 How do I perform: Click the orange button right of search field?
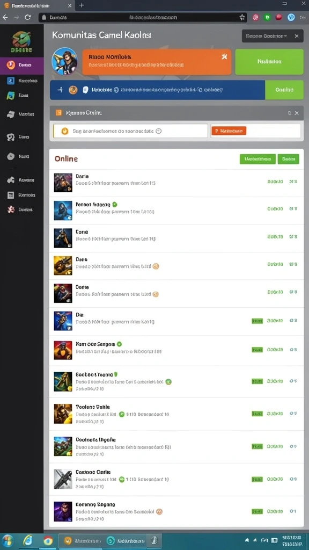[229, 131]
